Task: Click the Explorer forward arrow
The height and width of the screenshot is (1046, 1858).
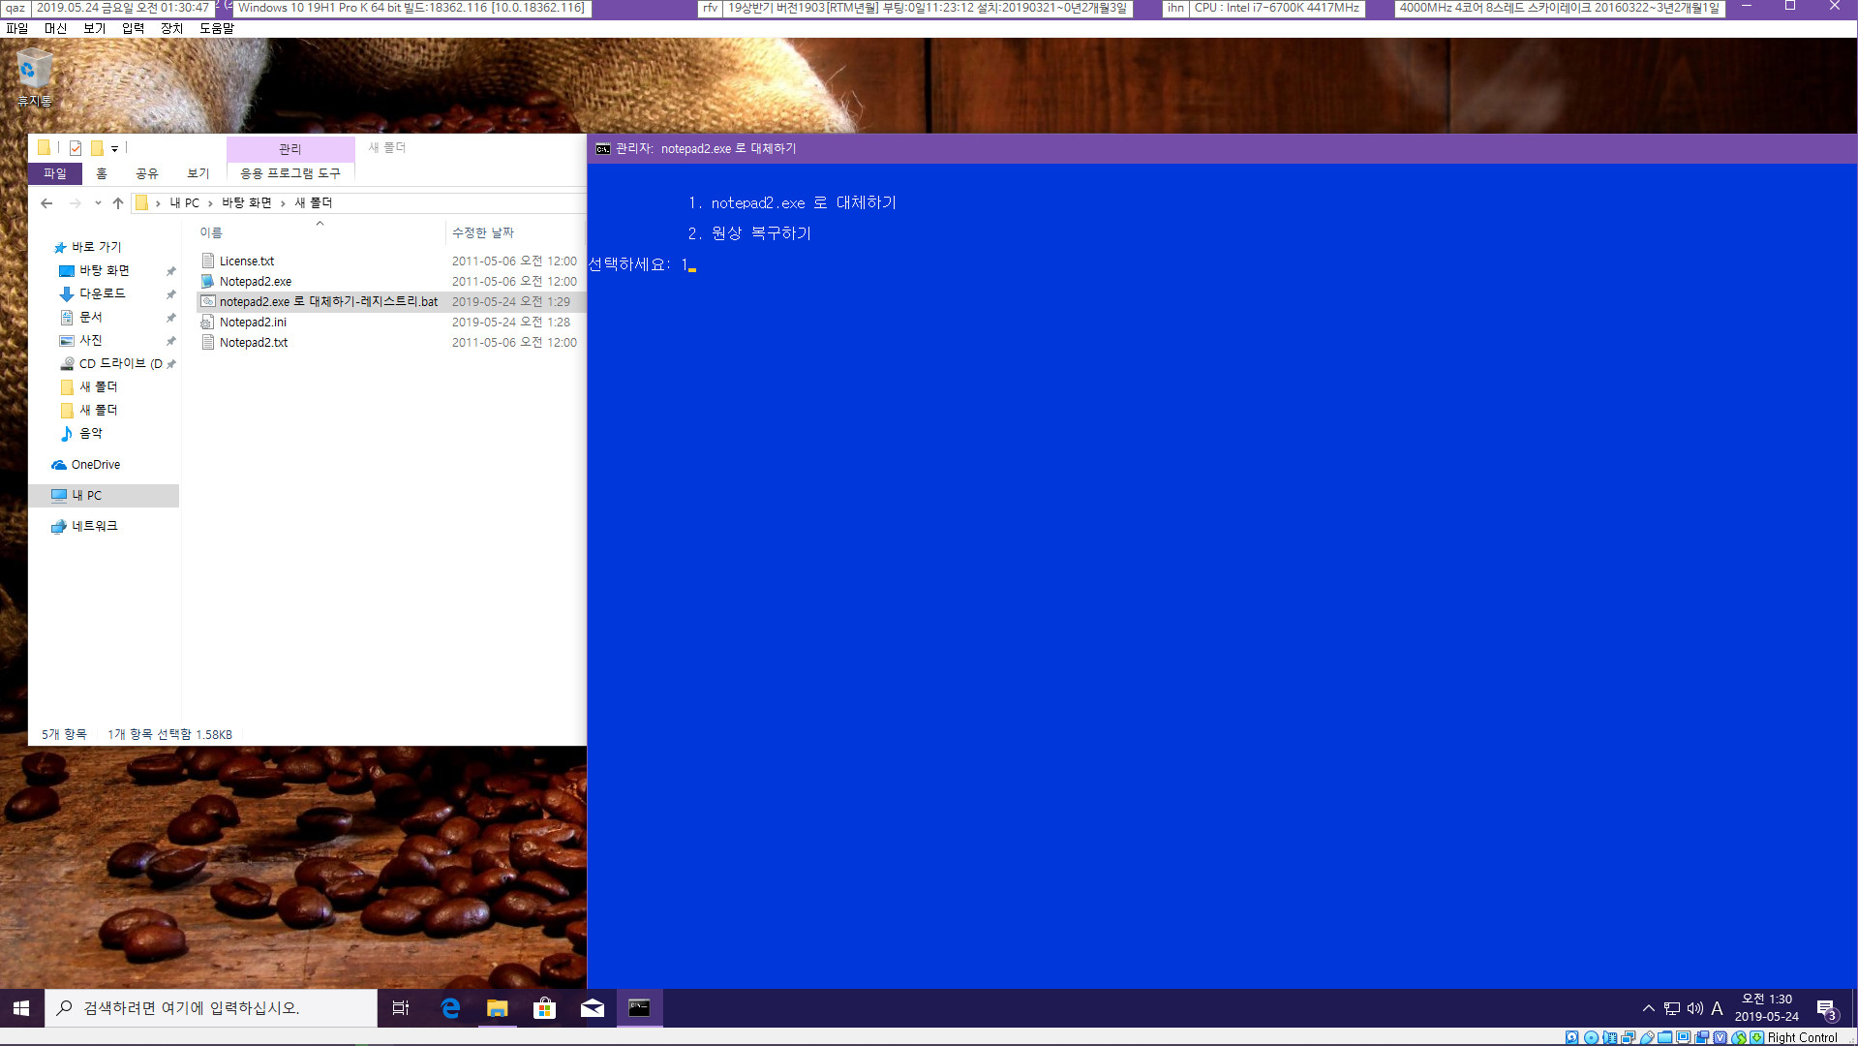Action: [75, 203]
